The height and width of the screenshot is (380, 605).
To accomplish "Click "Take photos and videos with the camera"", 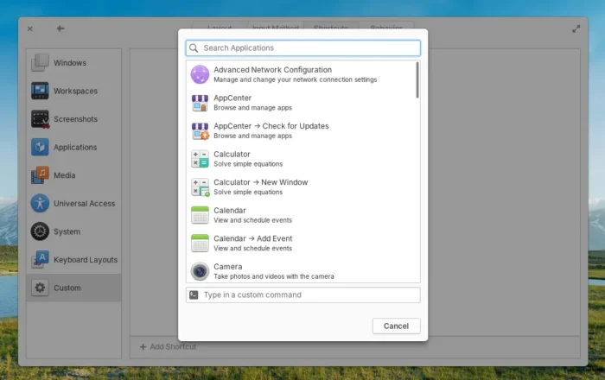I will click(x=274, y=276).
